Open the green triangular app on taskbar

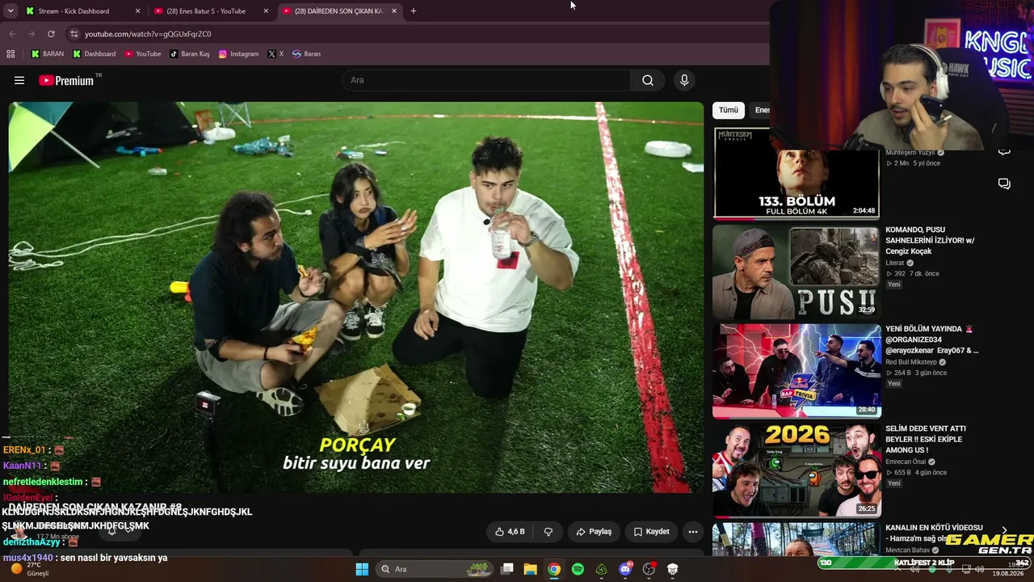[602, 569]
